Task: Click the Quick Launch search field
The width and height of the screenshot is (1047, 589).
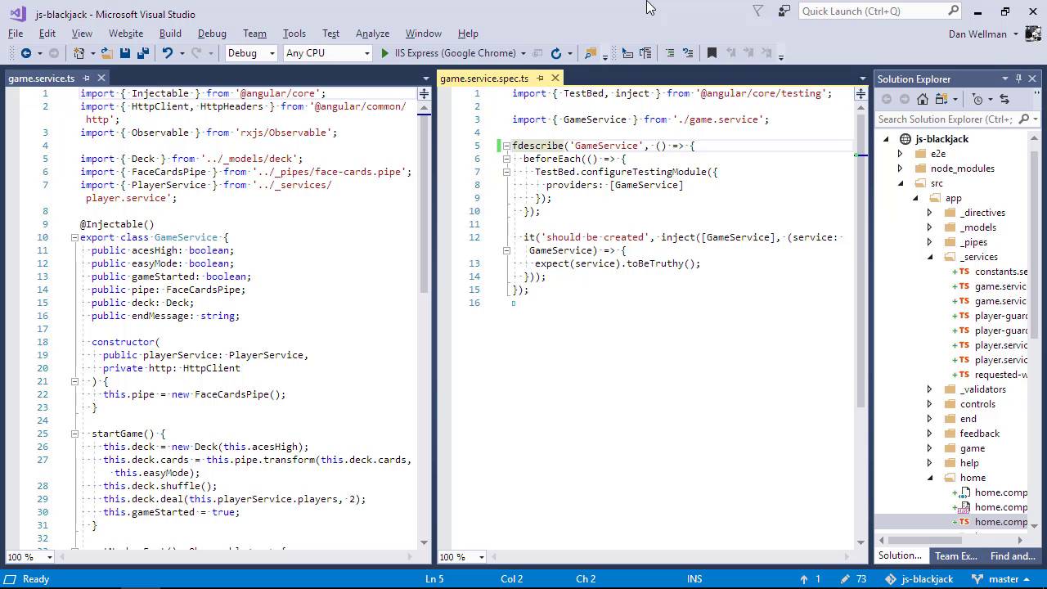Action: (x=872, y=11)
